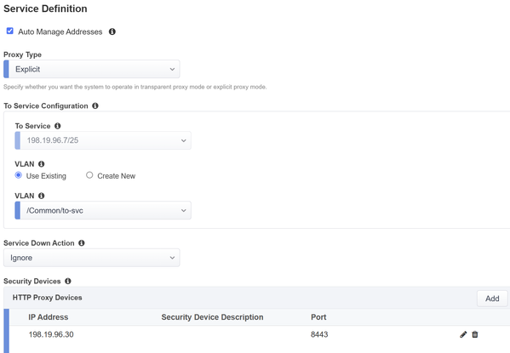Click info icon beside To Service label

[x=58, y=126]
